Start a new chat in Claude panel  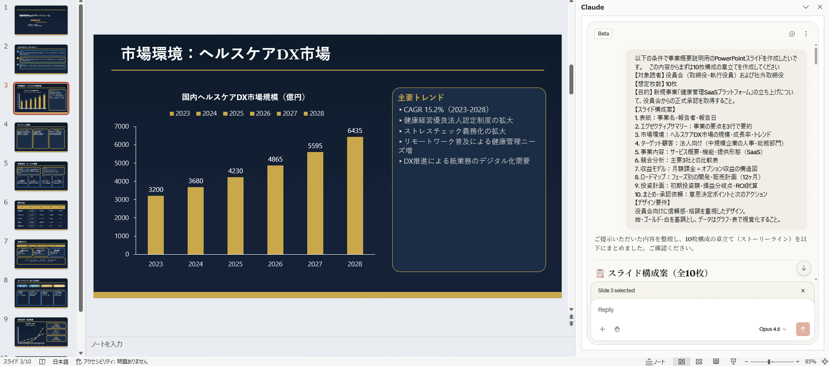792,34
